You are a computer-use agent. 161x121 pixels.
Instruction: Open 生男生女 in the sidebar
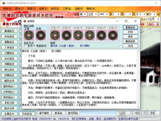[9, 114]
